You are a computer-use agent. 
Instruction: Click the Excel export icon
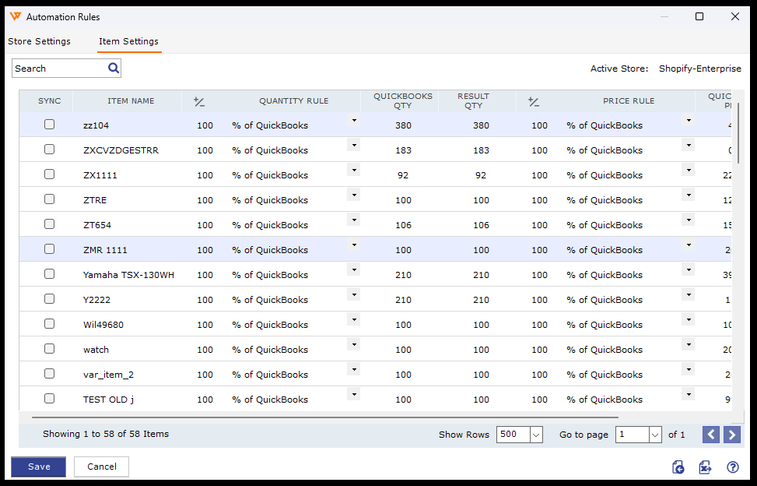705,467
